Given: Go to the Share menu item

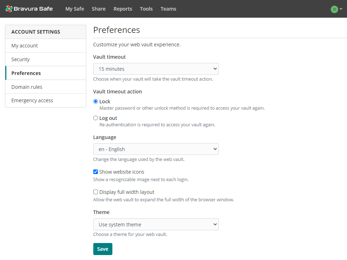Looking at the screenshot, I should (x=99, y=9).
